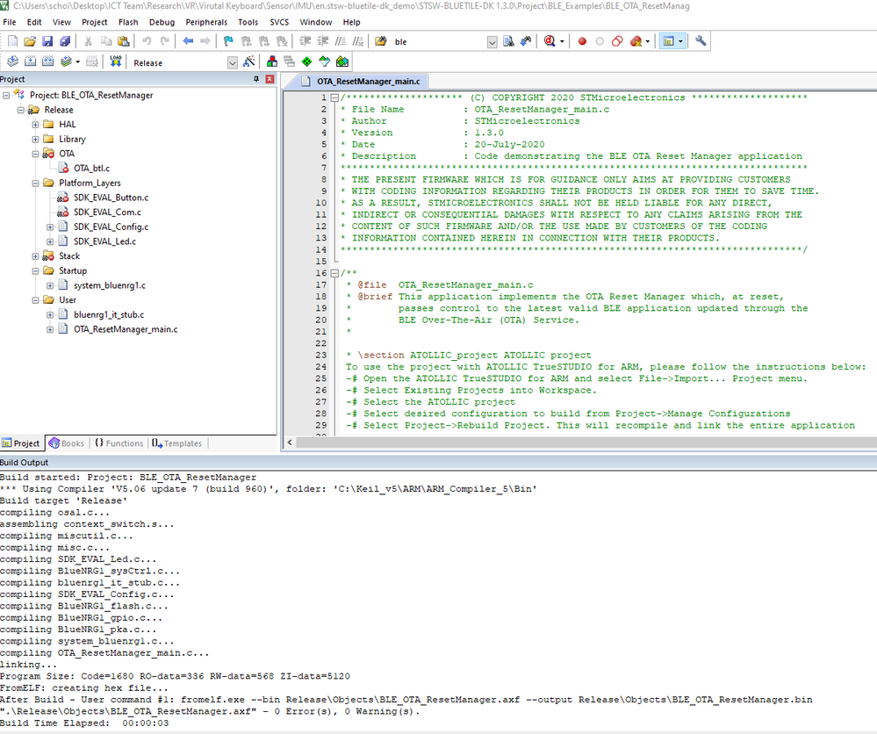
Task: Expand the HAL folder in the project tree
Action: 36,125
